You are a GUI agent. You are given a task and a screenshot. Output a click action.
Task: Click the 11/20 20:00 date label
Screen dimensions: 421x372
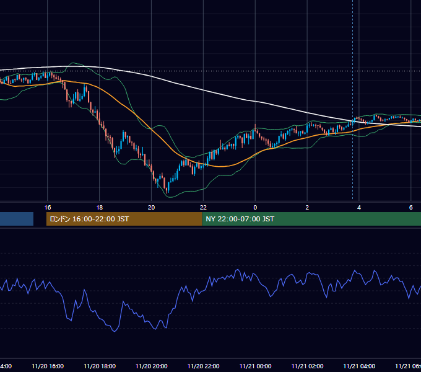152,366
